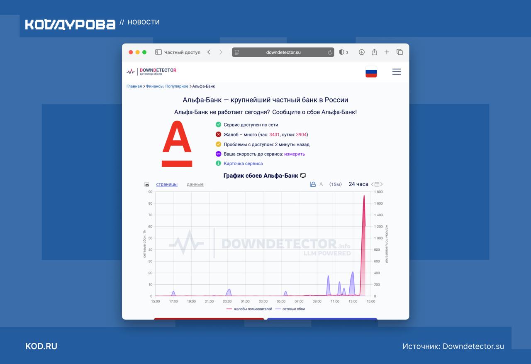Screen dimensions: 531x364
Task: Go to the Главная breadcrumb
Action: [134, 86]
